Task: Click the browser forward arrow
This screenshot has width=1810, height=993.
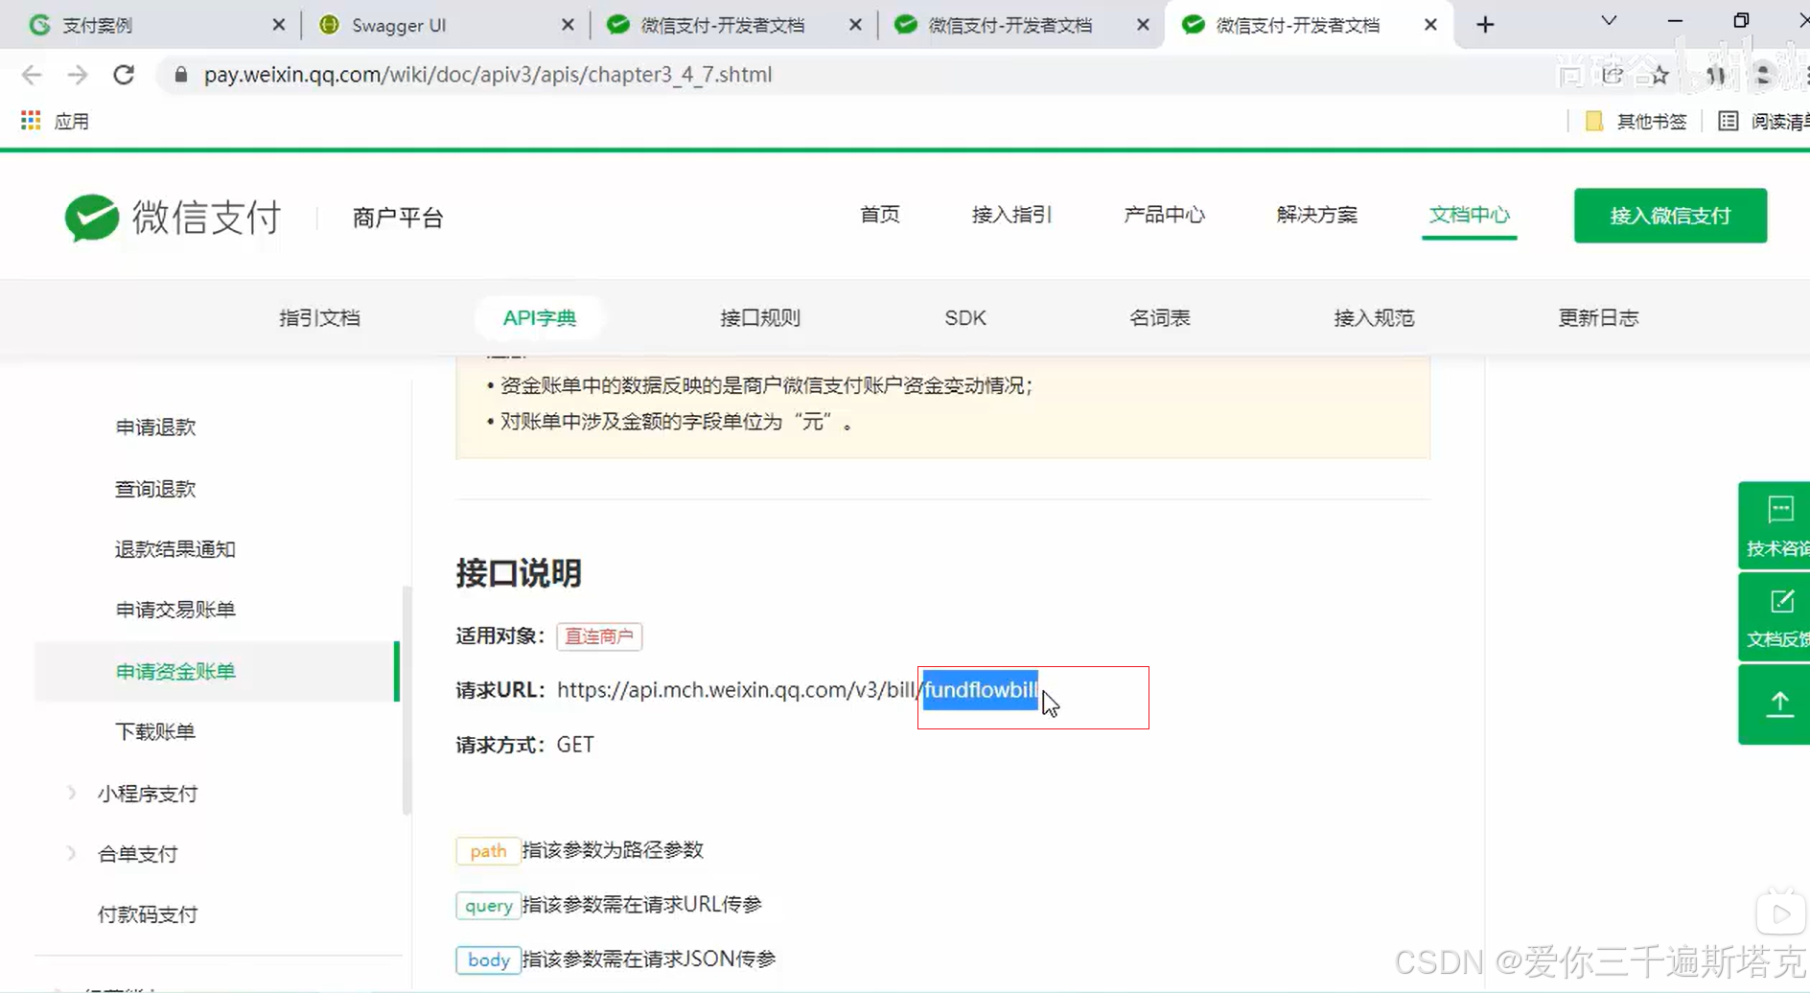Action: [78, 75]
